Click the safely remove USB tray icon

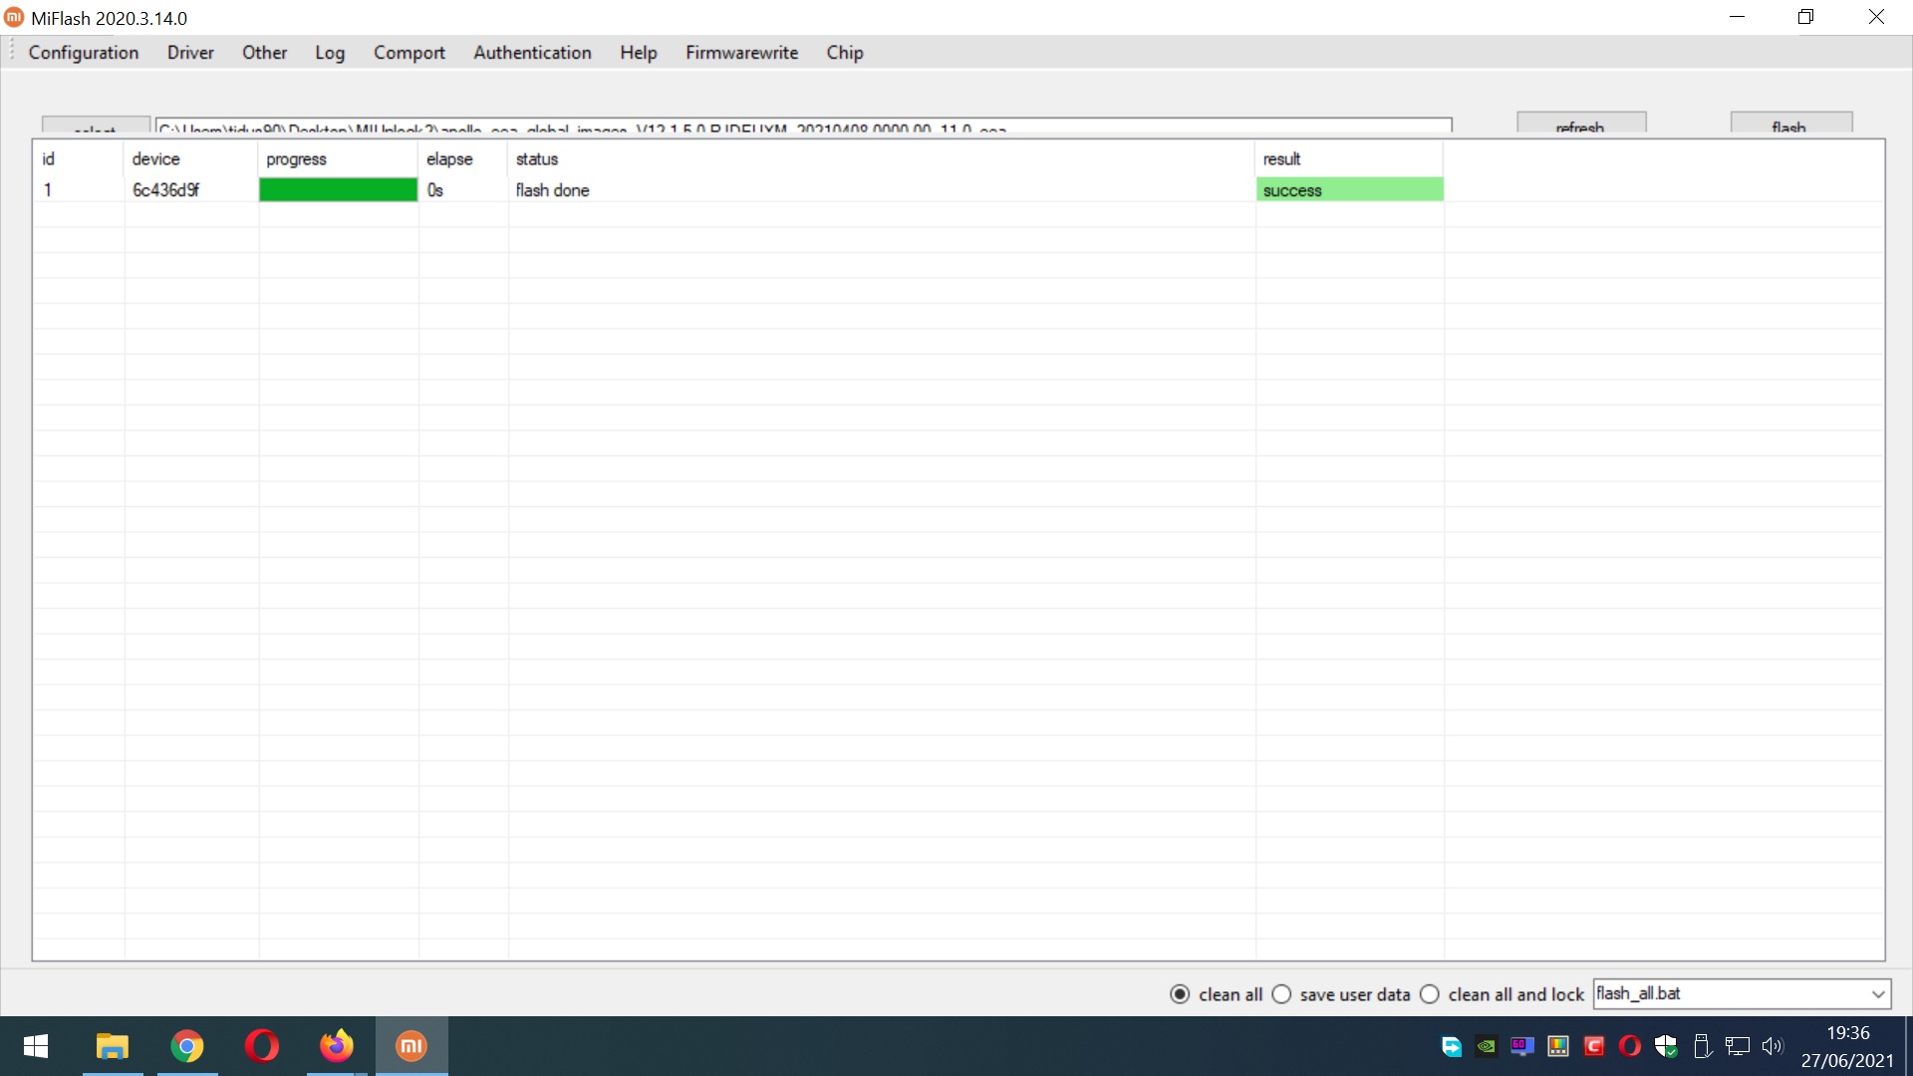[x=1702, y=1046]
